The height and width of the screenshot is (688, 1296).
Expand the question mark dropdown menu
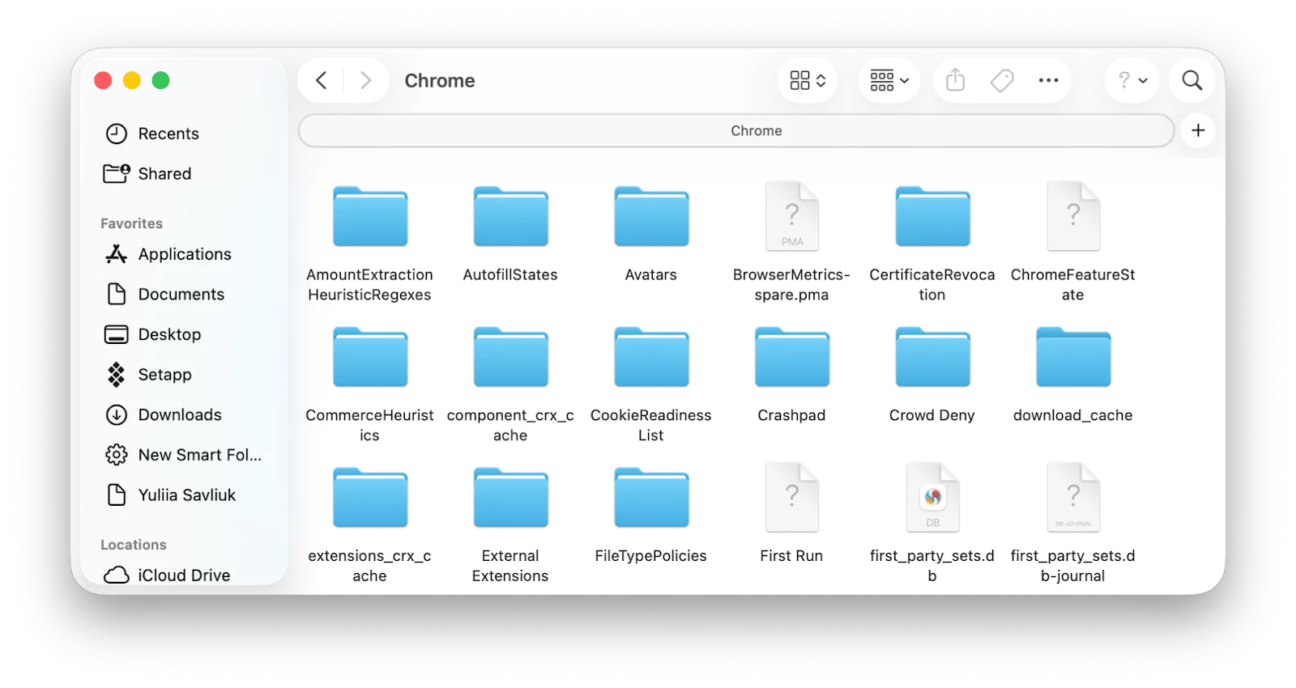click(x=1132, y=80)
